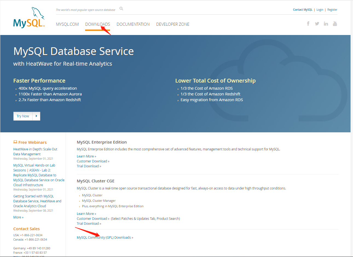Click the MySQL Database Service banner title
This screenshot has width=353, height=257.
74,51
